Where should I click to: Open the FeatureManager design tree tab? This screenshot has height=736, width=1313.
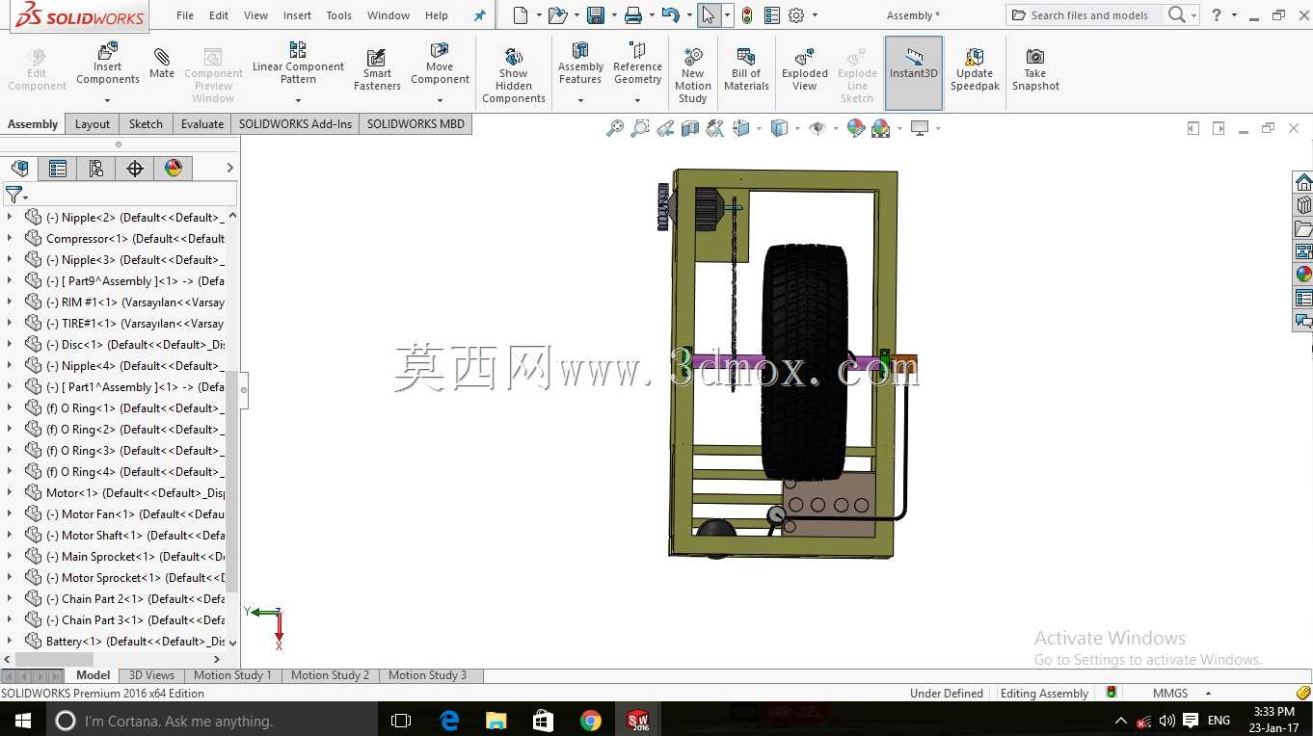19,169
